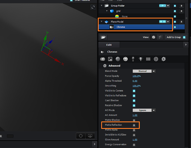Enable Invisible to AO/Glow checkbox
The width and height of the screenshot is (191, 148).
click(x=134, y=135)
